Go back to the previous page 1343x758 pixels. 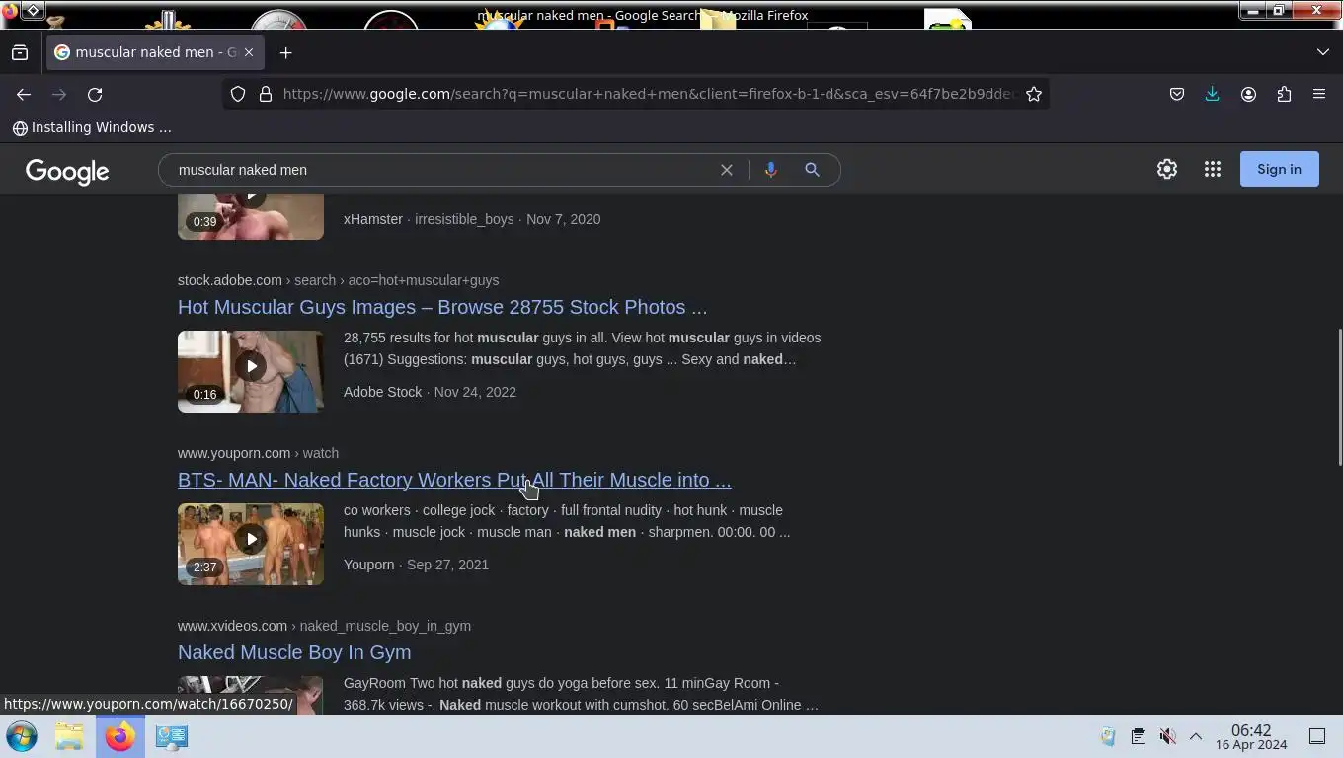pyautogui.click(x=24, y=94)
